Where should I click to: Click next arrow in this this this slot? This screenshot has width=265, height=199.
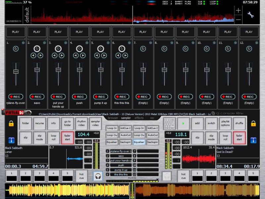tap(125, 55)
